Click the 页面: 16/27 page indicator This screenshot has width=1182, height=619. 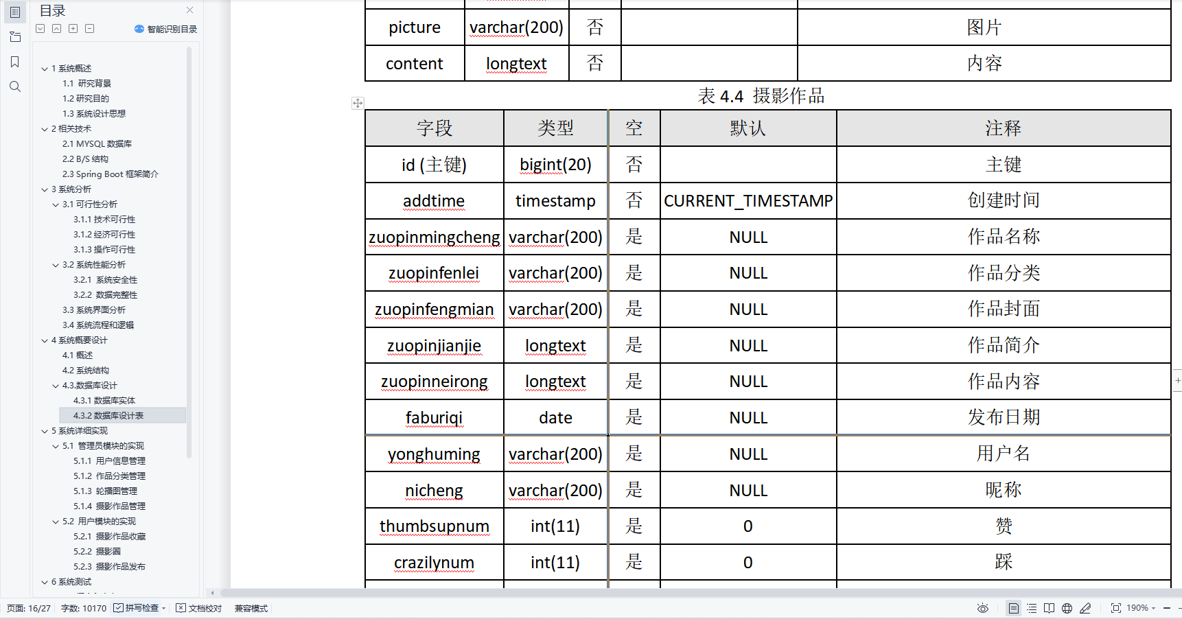point(29,608)
